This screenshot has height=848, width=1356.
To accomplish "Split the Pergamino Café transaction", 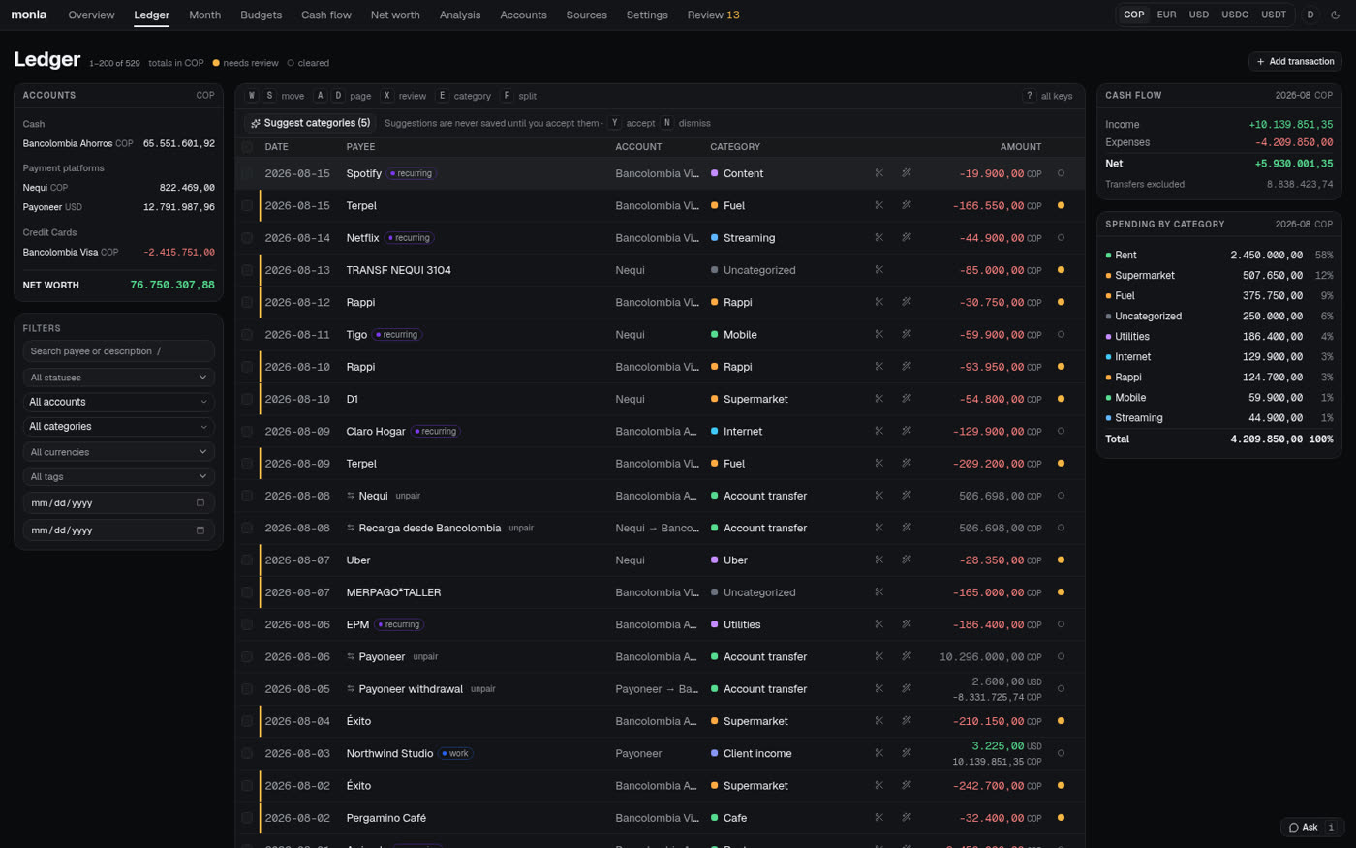I will click(x=879, y=818).
